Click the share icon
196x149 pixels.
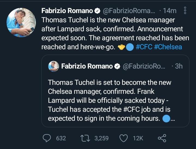[x=162, y=138]
